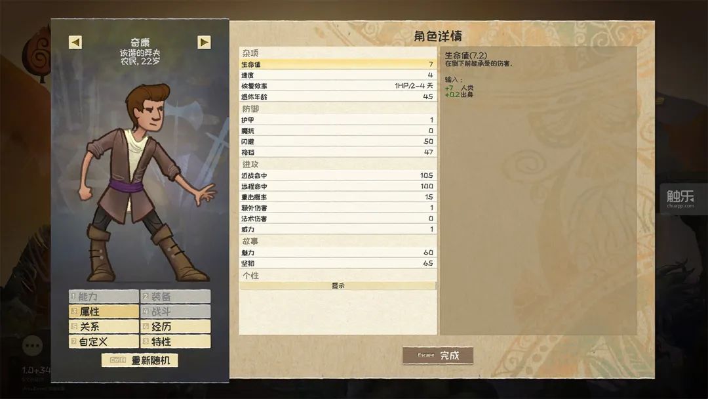Open the 战斗 tab
The image size is (708, 399).
click(176, 311)
